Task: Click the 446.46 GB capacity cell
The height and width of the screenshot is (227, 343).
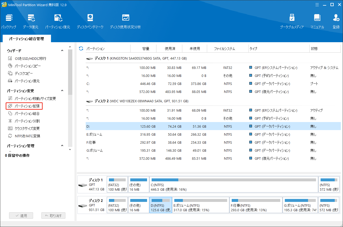Action: point(148,84)
